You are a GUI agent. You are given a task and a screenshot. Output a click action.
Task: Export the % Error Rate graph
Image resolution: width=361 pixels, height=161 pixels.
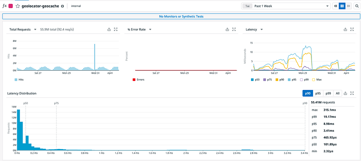pyautogui.click(x=227, y=30)
